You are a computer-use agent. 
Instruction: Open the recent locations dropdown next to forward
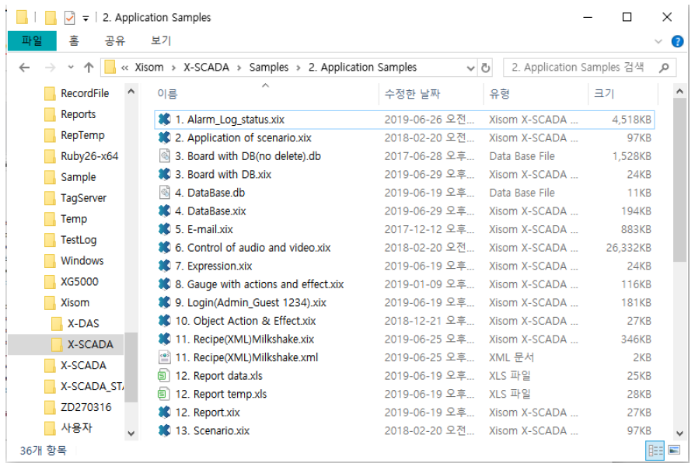point(71,68)
